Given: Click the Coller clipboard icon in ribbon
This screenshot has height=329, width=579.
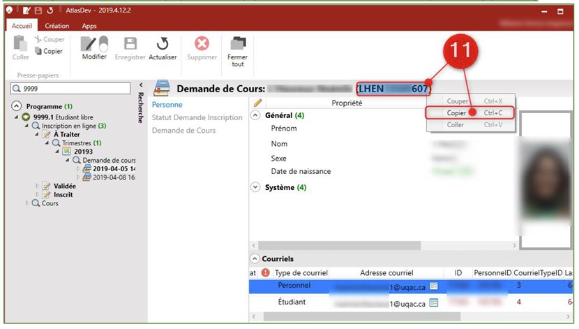Looking at the screenshot, I should [x=21, y=44].
